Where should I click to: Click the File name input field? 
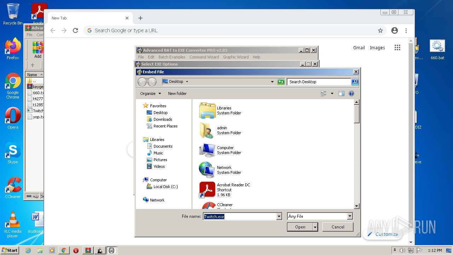click(x=240, y=216)
